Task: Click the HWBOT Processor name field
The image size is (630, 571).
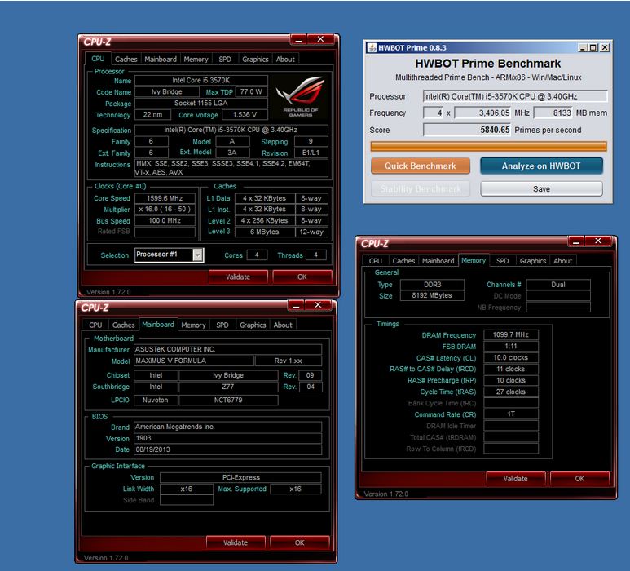Action: (515, 96)
